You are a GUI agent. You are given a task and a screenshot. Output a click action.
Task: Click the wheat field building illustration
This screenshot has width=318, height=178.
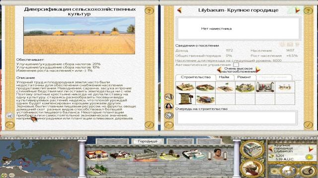[79, 35]
